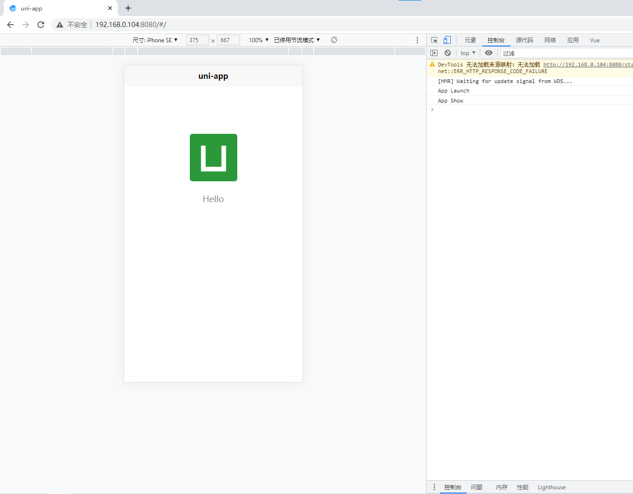Viewport: 633px width, 494px height.
Task: Open device toolbar more options menu
Action: (x=417, y=40)
